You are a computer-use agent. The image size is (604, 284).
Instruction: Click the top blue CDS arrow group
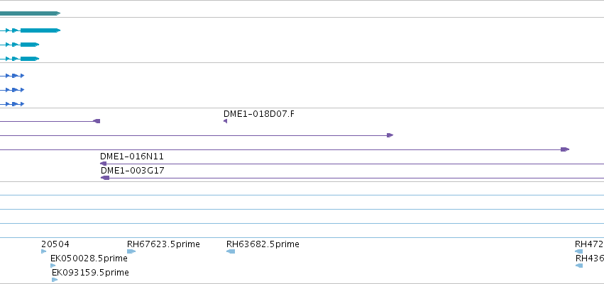12,76
